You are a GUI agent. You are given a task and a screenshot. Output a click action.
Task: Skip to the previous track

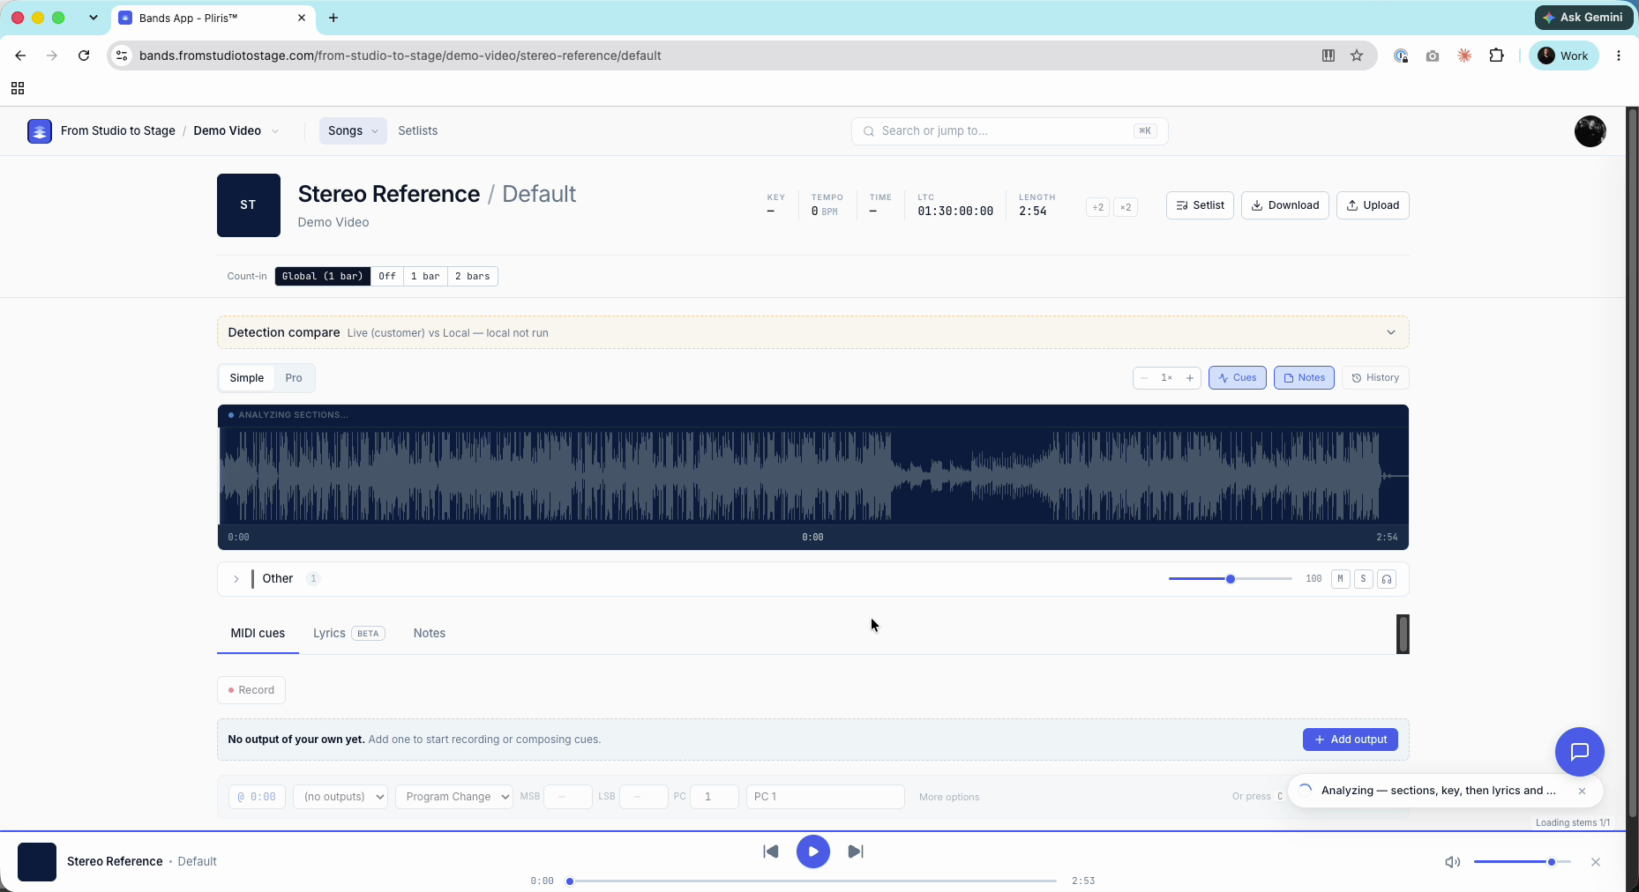click(771, 851)
